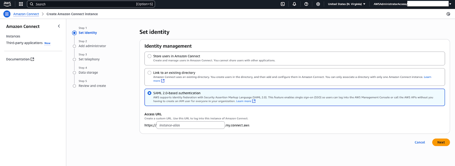Image resolution: width=455 pixels, height=166 pixels.
Task: Open the notifications bell
Action: click(x=294, y=4)
